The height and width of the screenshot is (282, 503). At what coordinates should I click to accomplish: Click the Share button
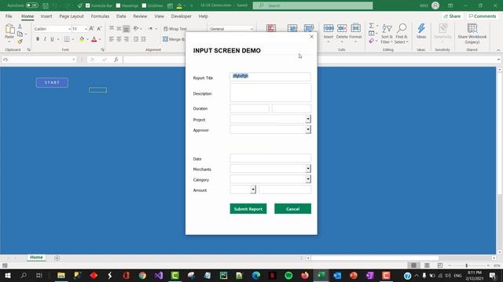pyautogui.click(x=452, y=16)
